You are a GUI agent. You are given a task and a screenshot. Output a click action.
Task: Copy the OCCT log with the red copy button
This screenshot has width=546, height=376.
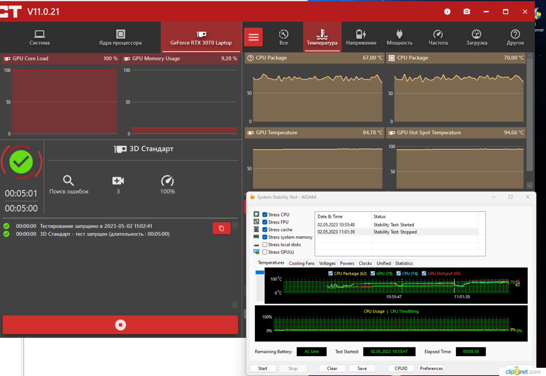coord(222,228)
